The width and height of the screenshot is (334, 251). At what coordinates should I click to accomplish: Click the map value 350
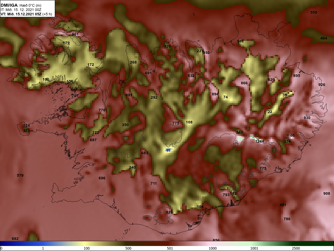[125, 125]
